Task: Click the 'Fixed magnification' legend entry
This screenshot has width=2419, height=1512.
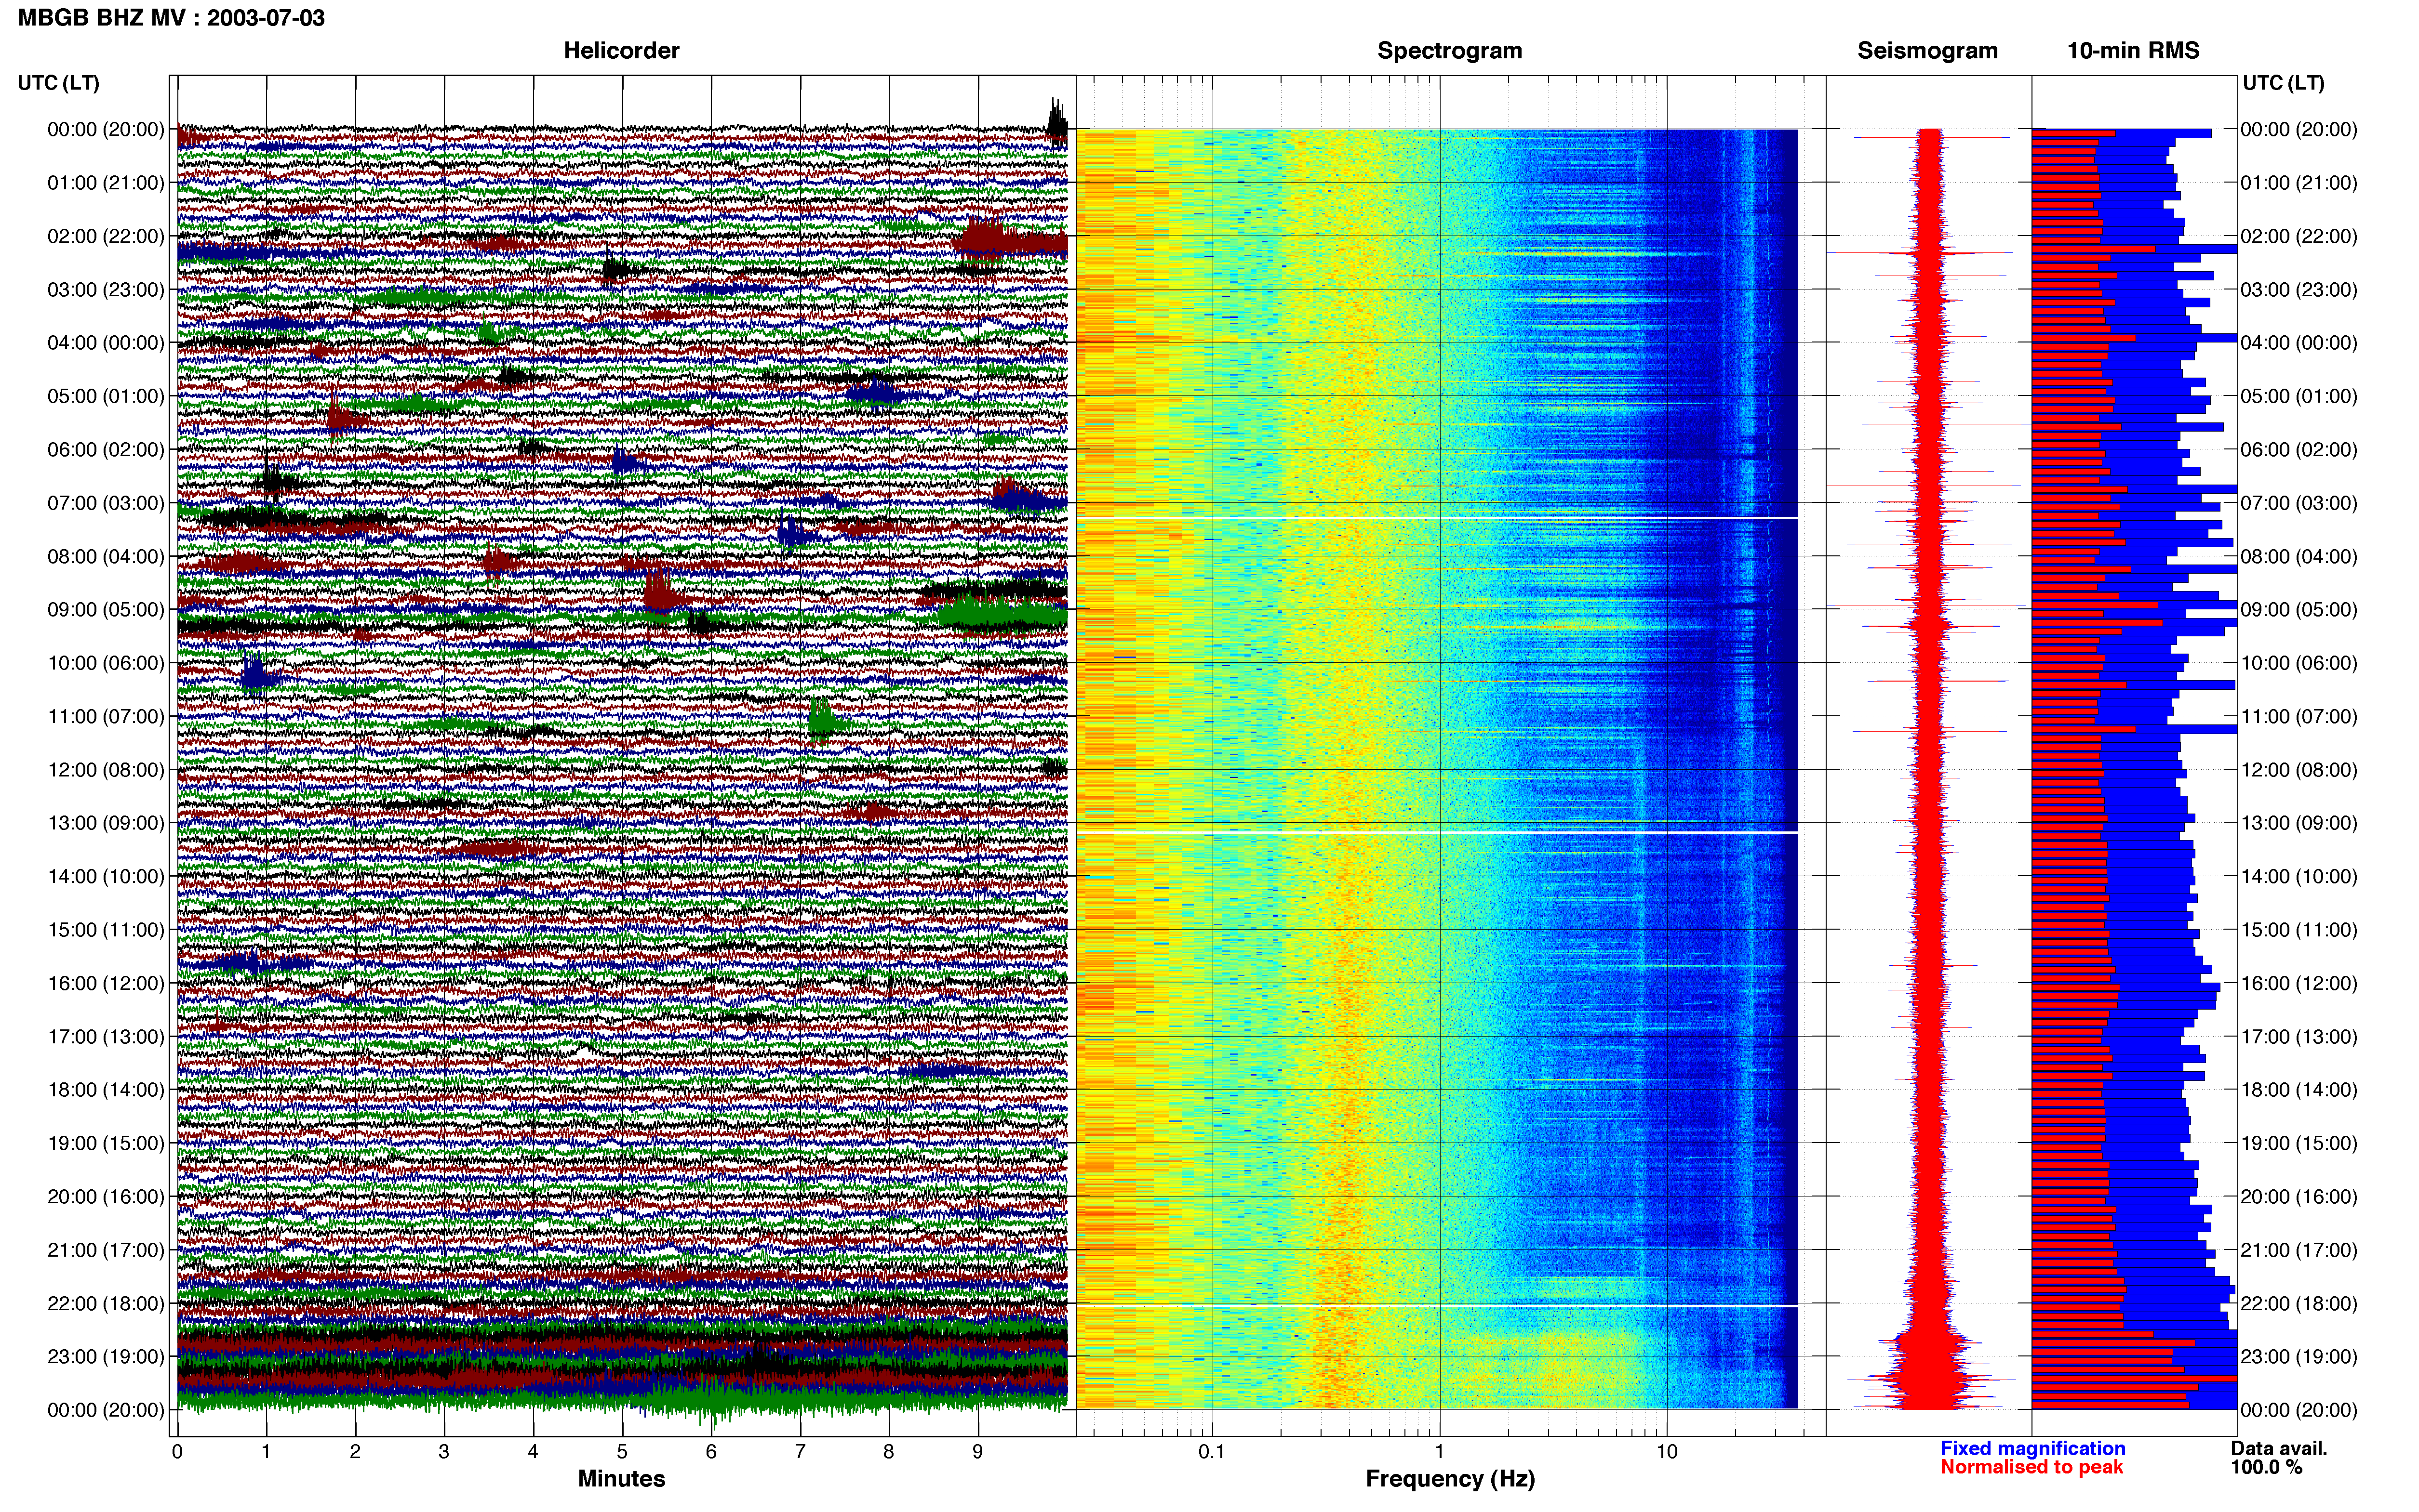Action: click(2032, 1448)
